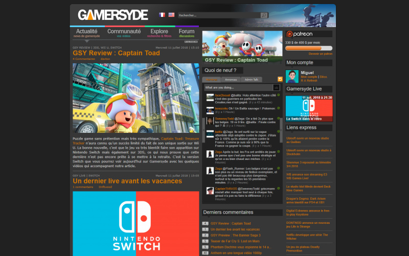Open the Dragon's Dogma: Dark Arisen link
This screenshot has width=409, height=256.
306,200
